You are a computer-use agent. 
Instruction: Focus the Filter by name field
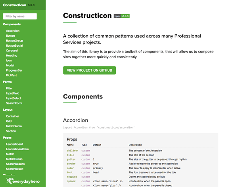tap(20, 16)
